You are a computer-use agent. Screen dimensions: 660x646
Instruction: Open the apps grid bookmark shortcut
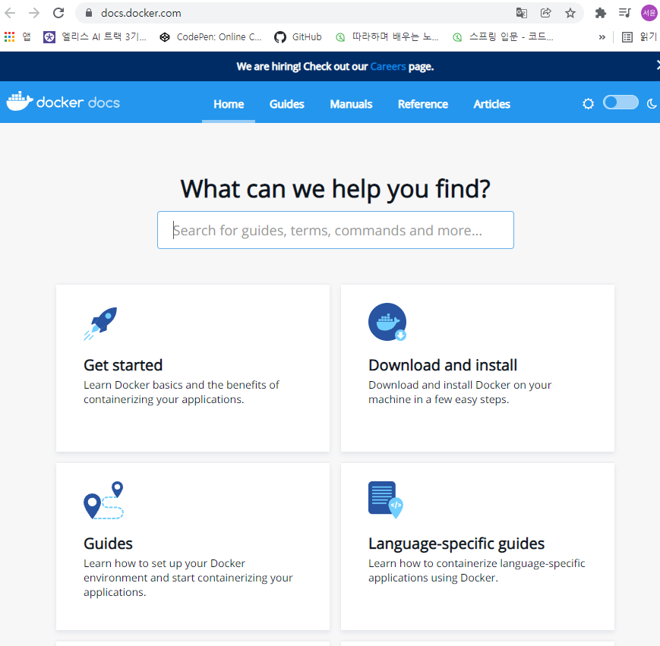click(x=9, y=37)
